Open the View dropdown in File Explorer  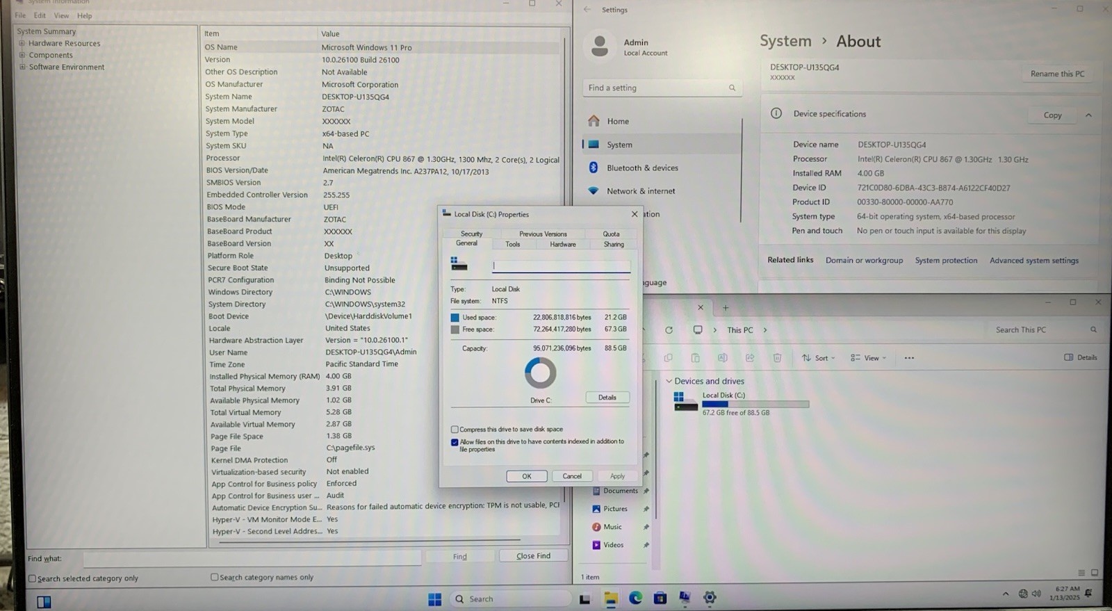(x=868, y=358)
